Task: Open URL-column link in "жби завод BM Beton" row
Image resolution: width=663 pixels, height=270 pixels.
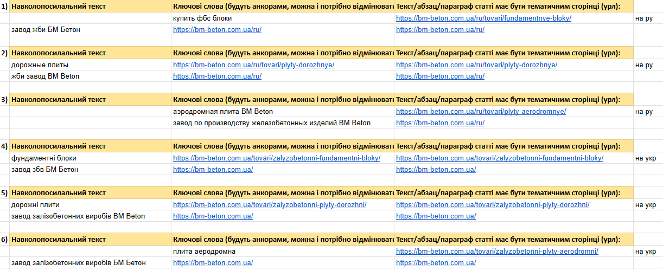Action: (x=440, y=76)
